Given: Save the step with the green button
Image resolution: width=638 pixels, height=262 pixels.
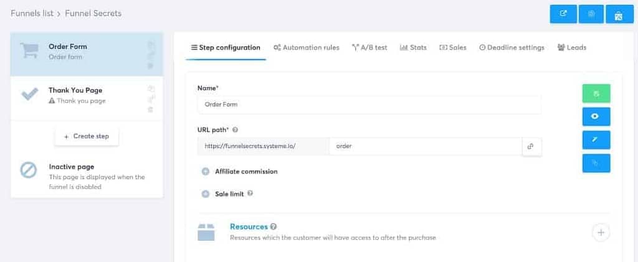Looking at the screenshot, I should point(596,94).
